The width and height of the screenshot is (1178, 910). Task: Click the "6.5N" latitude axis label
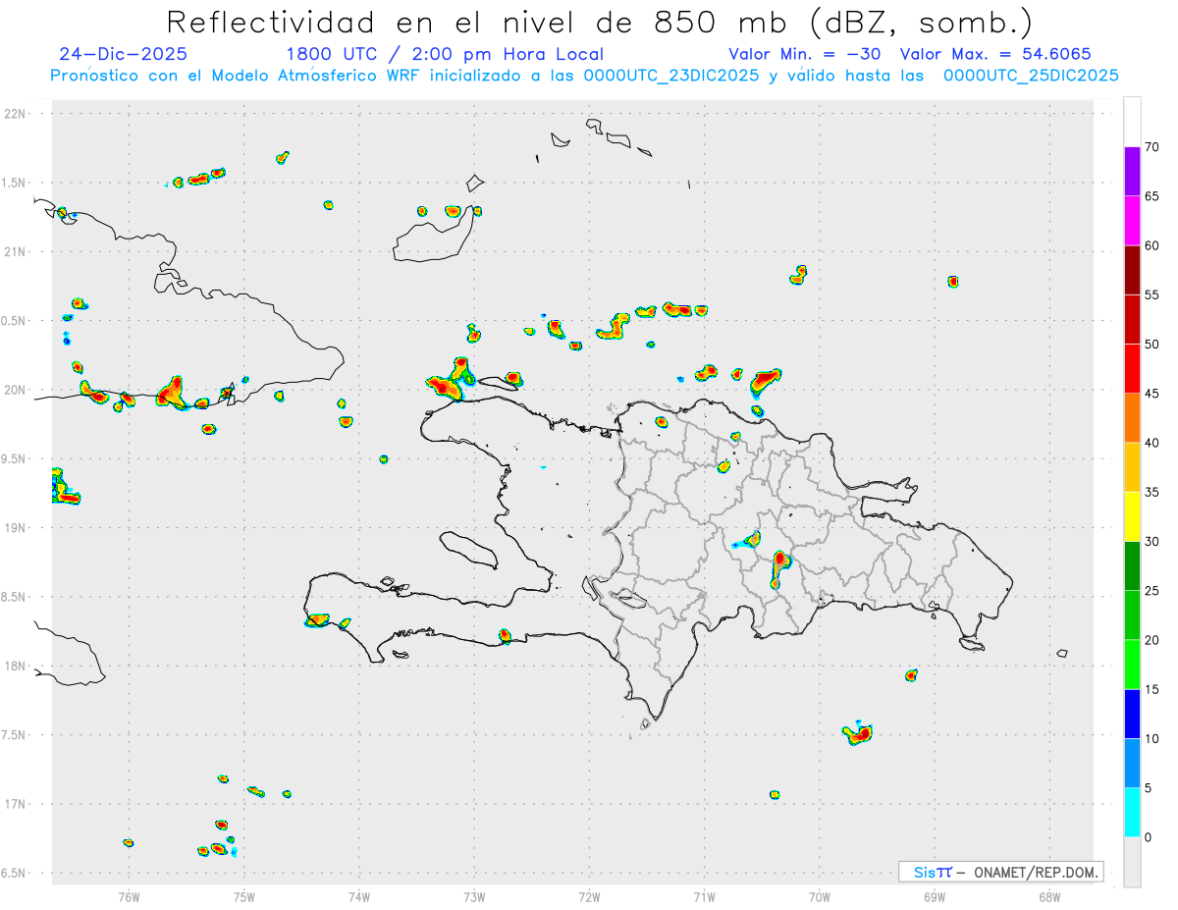pos(15,874)
